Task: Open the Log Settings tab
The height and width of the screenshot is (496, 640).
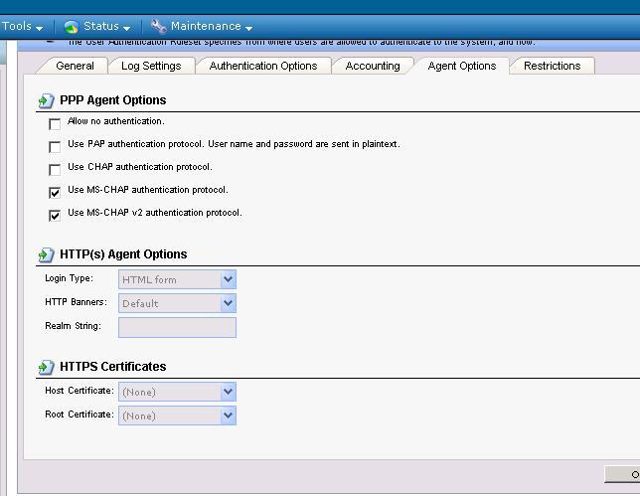Action: pyautogui.click(x=151, y=66)
